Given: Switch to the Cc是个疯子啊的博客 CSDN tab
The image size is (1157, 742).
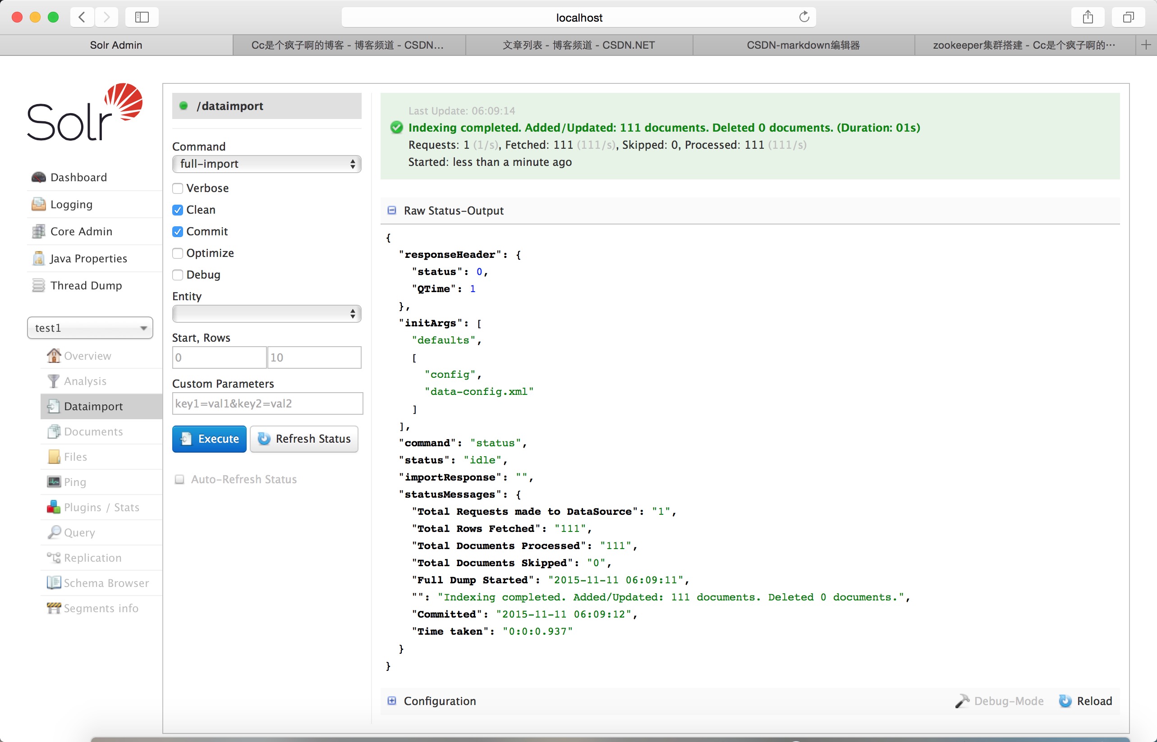Looking at the screenshot, I should (x=349, y=45).
